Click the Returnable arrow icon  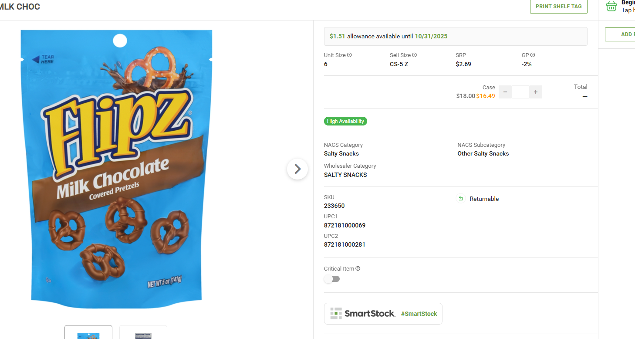coord(461,199)
